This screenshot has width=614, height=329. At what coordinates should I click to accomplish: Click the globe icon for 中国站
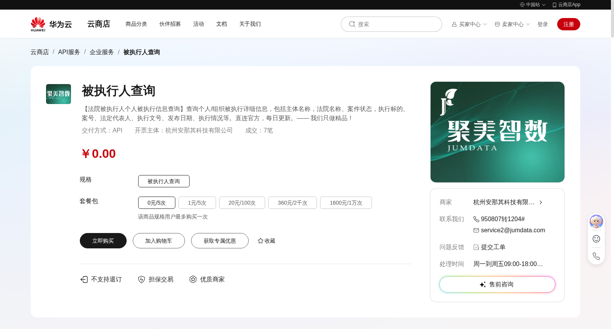click(522, 5)
